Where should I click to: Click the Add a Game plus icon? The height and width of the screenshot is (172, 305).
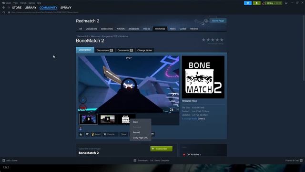coord(4,161)
